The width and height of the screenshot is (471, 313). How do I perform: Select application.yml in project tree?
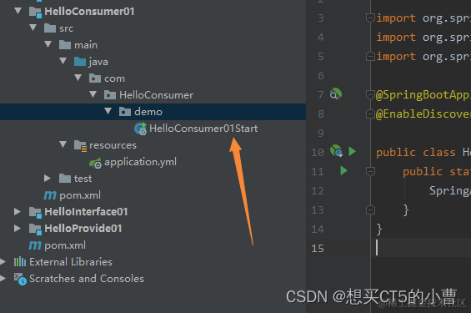coord(140,162)
